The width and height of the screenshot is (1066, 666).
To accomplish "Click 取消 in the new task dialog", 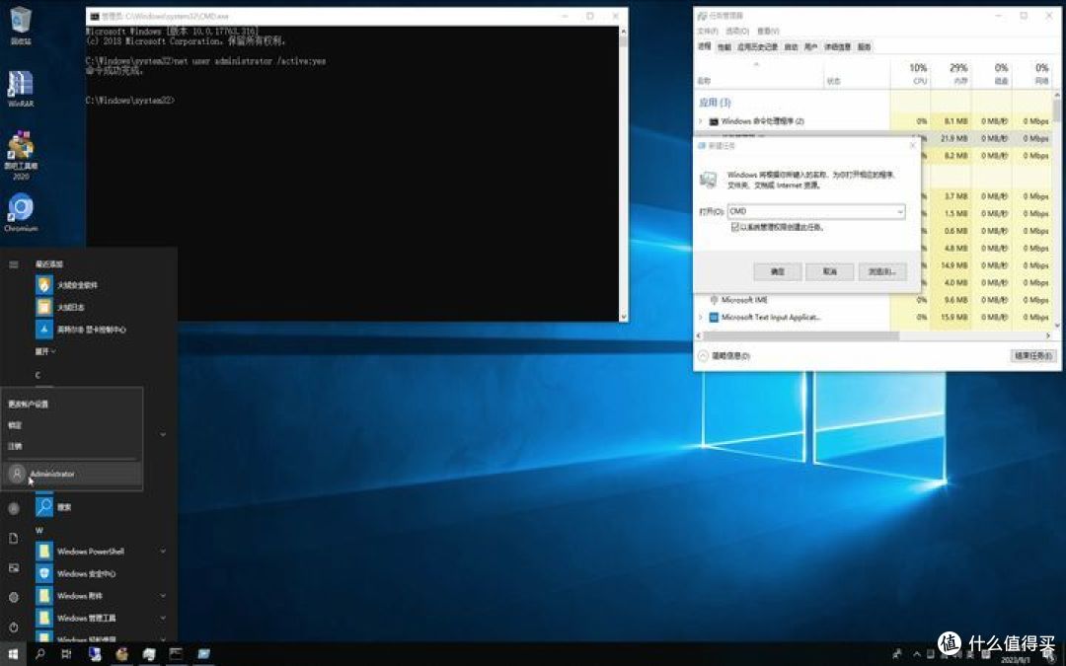I will point(829,272).
